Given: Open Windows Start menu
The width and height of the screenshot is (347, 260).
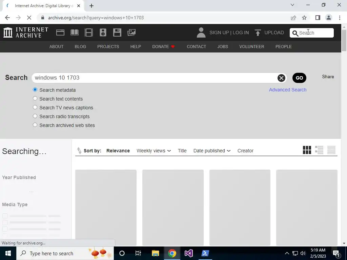Looking at the screenshot, I should point(8,253).
